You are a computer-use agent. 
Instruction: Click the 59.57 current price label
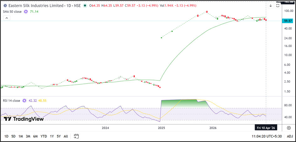pyautogui.click(x=288, y=21)
